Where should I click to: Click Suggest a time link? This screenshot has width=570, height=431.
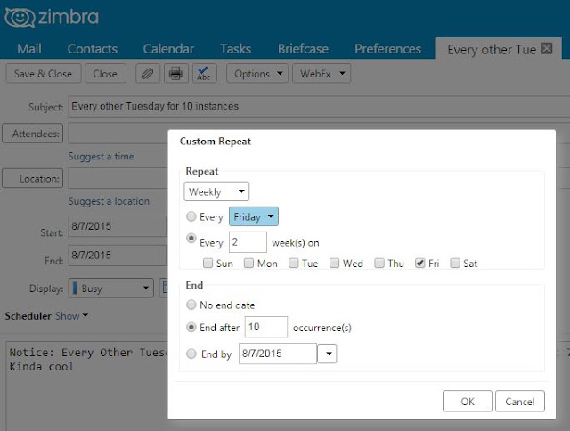click(101, 156)
